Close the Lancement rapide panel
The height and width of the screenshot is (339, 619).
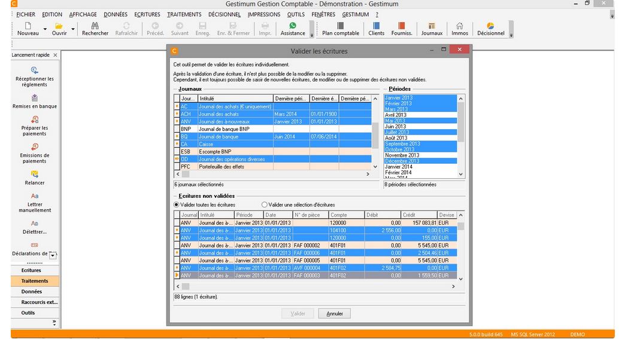tap(55, 55)
